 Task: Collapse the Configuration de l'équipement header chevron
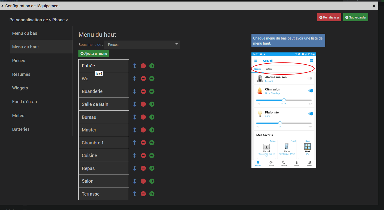2,6
